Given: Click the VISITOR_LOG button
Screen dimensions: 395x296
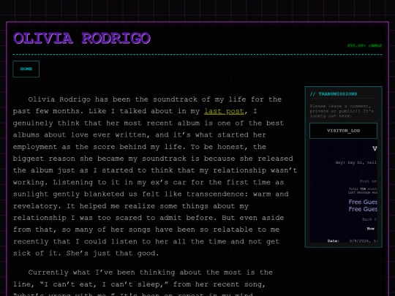Looking at the screenshot, I should point(343,131).
